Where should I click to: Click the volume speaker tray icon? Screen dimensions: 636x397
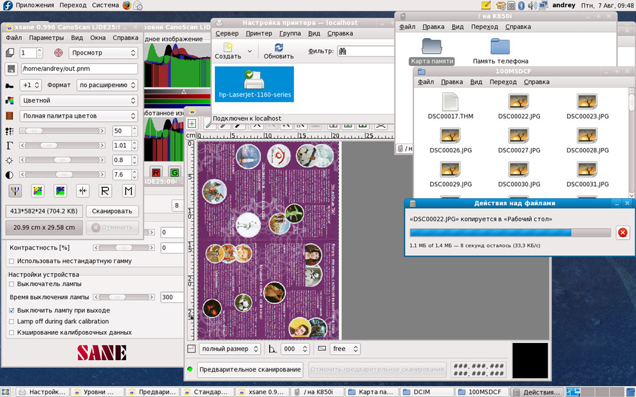tap(532, 5)
